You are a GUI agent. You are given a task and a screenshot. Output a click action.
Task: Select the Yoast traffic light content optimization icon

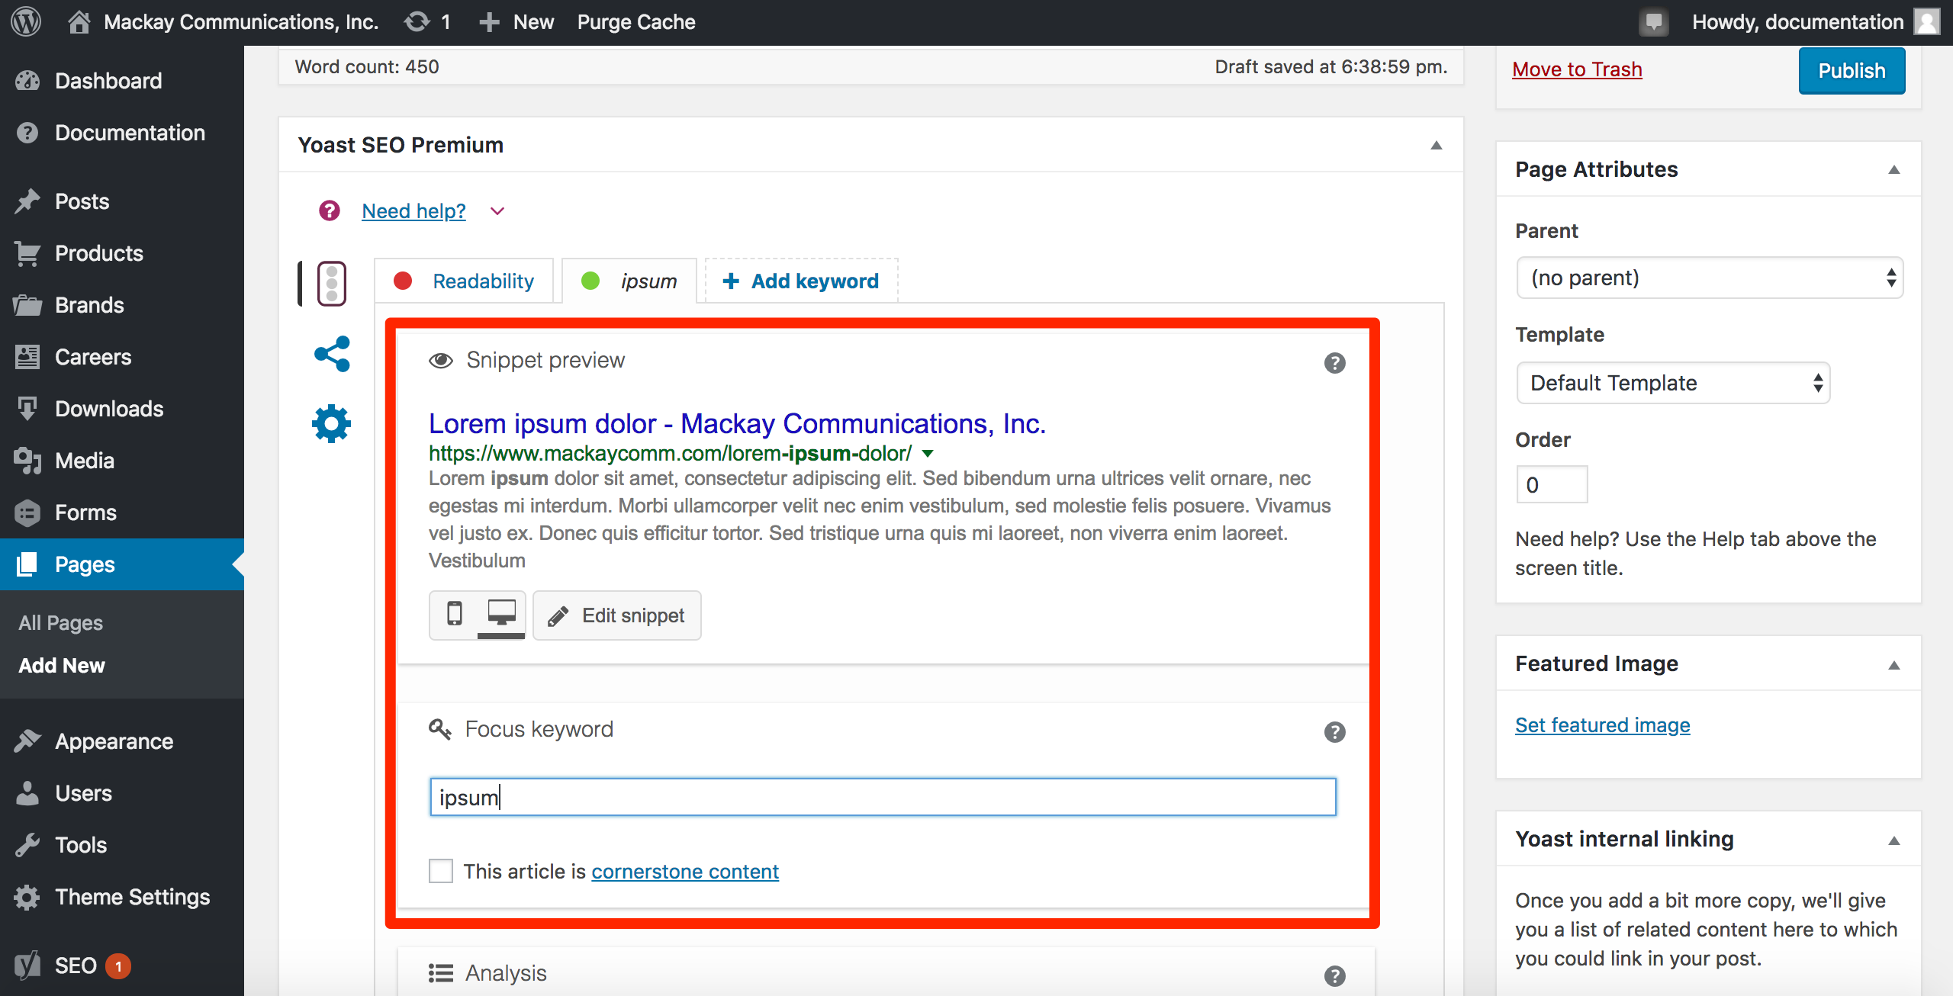tap(332, 284)
